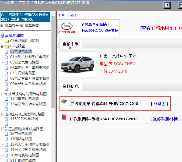Click the scroll up arrow of left panel
Screen dimensions: 182x162
(53, 14)
